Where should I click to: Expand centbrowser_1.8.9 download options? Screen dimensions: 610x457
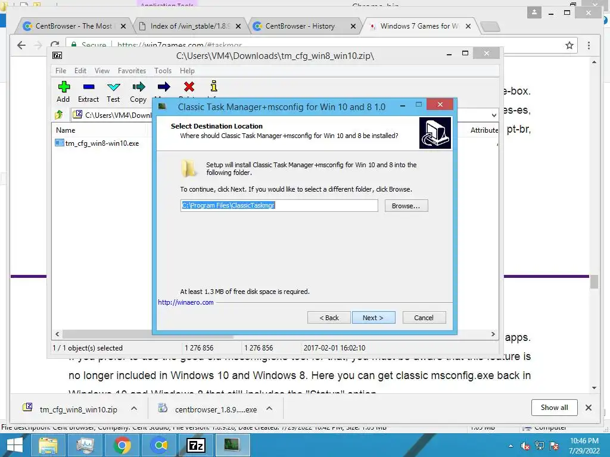(269, 408)
